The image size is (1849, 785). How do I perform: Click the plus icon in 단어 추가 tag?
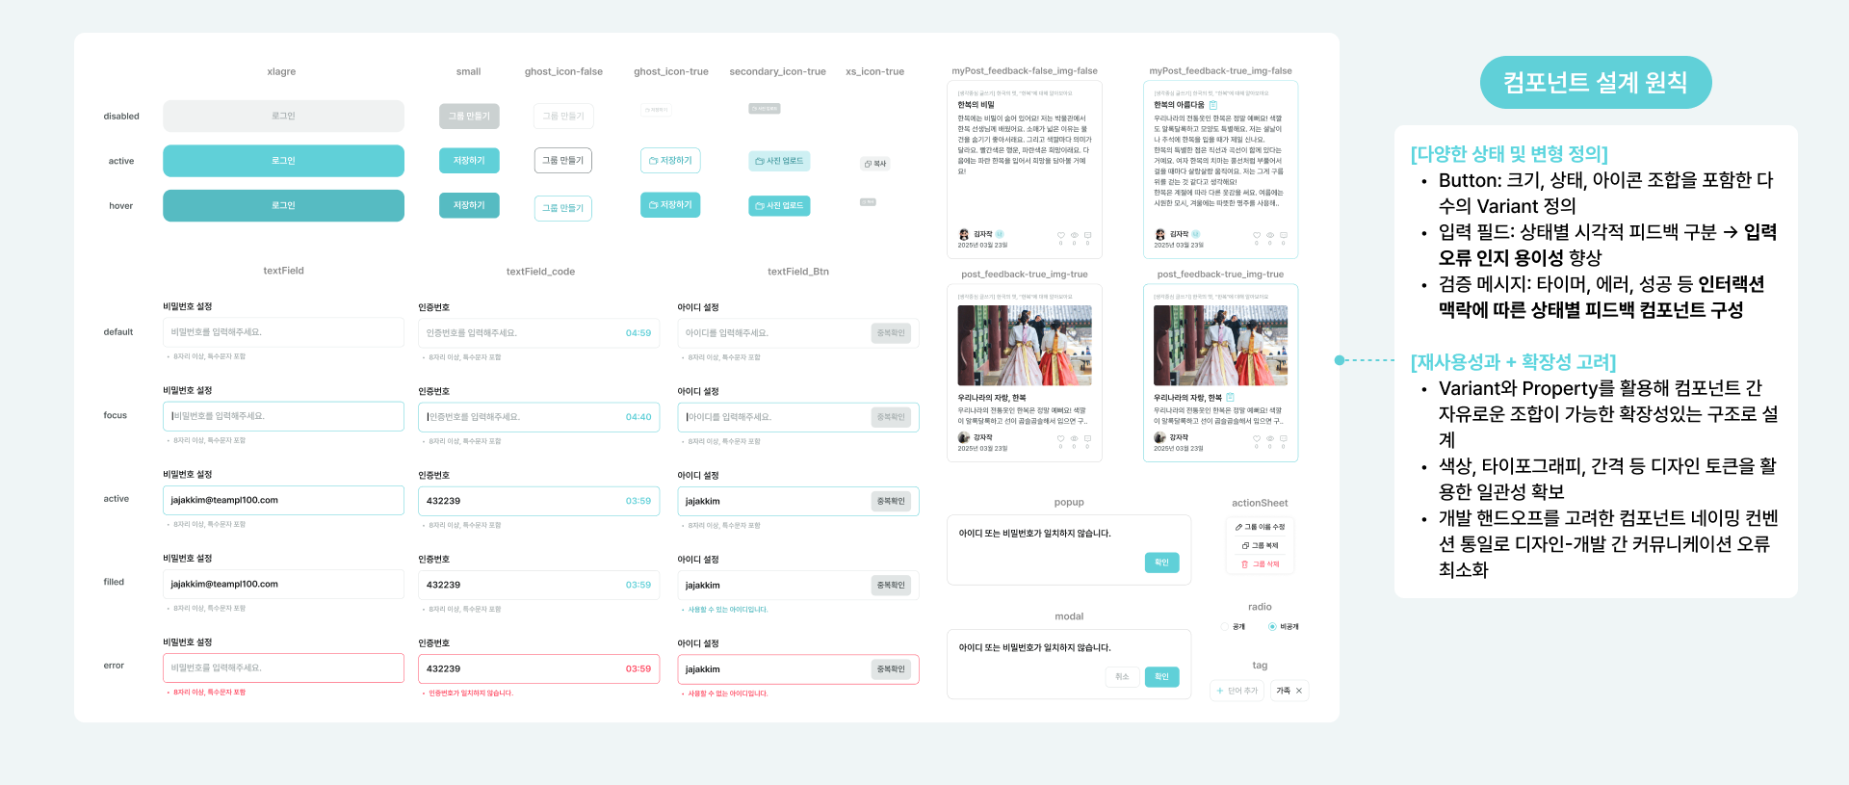(x=1220, y=691)
